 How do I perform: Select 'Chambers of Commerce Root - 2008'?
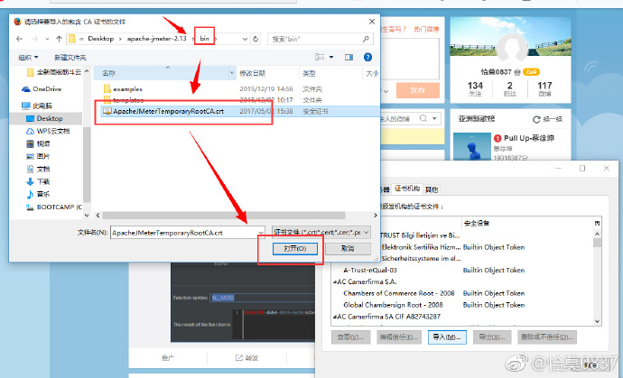[398, 293]
